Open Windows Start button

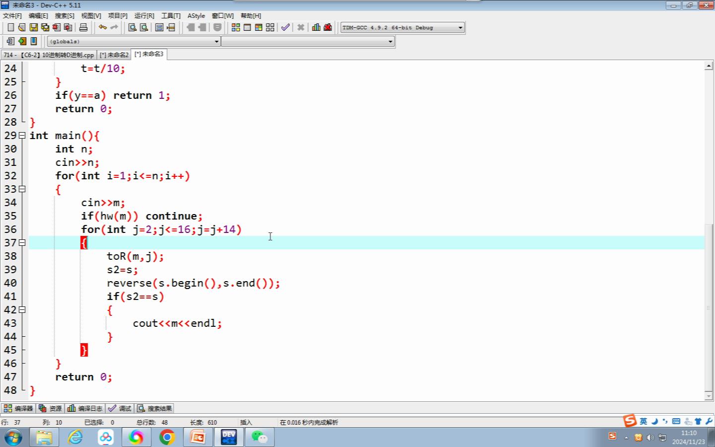coord(13,438)
